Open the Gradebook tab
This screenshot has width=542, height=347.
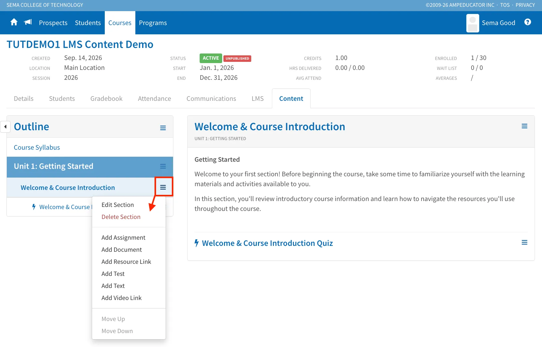[107, 99]
